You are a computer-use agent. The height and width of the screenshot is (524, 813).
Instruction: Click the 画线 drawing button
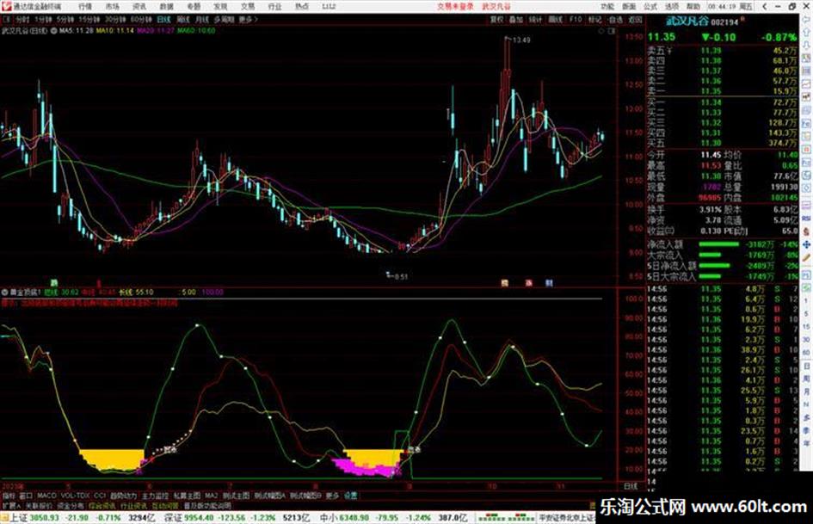(x=555, y=19)
